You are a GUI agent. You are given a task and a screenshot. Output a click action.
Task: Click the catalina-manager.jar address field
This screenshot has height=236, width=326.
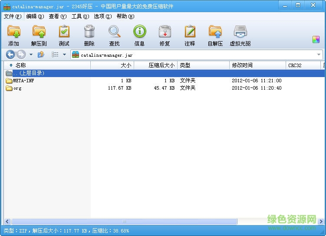tap(197, 55)
